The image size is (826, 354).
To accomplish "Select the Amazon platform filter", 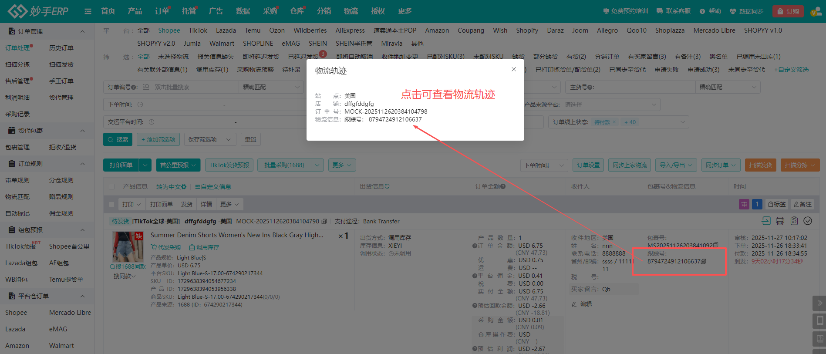I will coord(437,30).
